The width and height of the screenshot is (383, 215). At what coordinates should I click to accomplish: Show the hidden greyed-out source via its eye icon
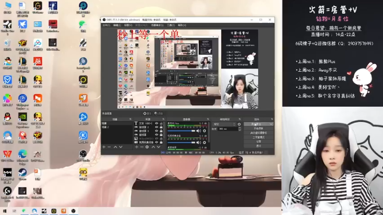(x=157, y=138)
